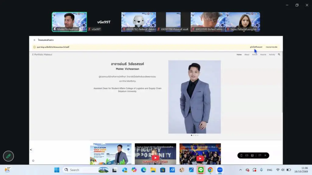Click the E-Portfolio: Mateevi site title
This screenshot has height=175, width=312.
[42, 55]
